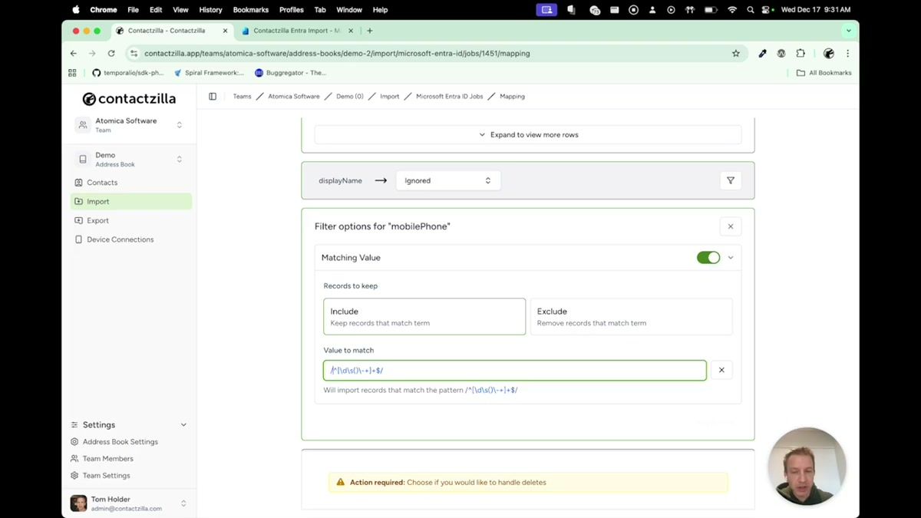Click Expand to view more rows
Image resolution: width=921 pixels, height=518 pixels.
(527, 134)
